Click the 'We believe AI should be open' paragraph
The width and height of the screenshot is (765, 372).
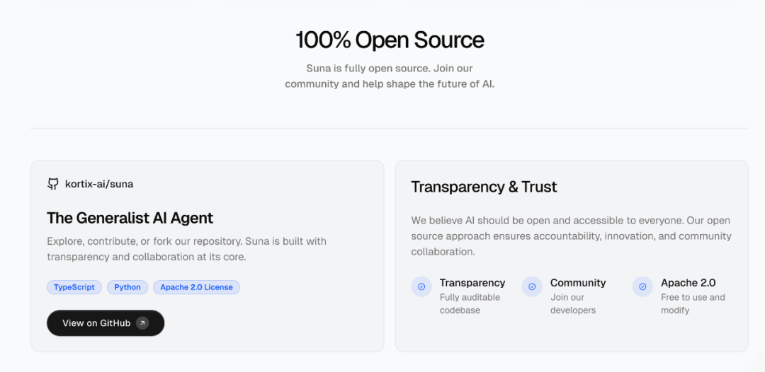point(572,236)
